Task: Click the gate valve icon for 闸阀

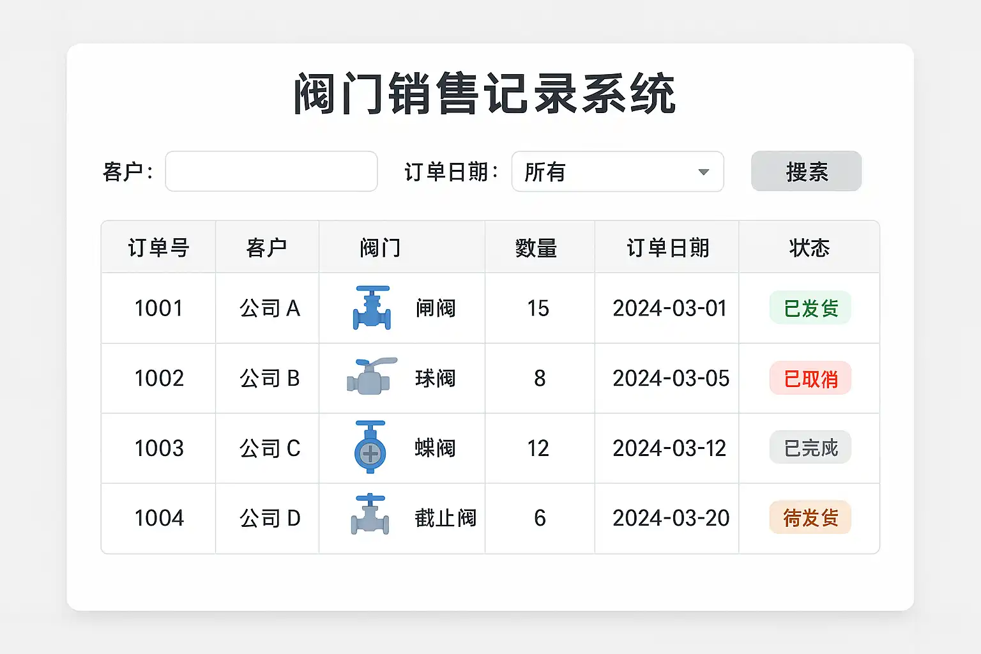Action: (372, 308)
